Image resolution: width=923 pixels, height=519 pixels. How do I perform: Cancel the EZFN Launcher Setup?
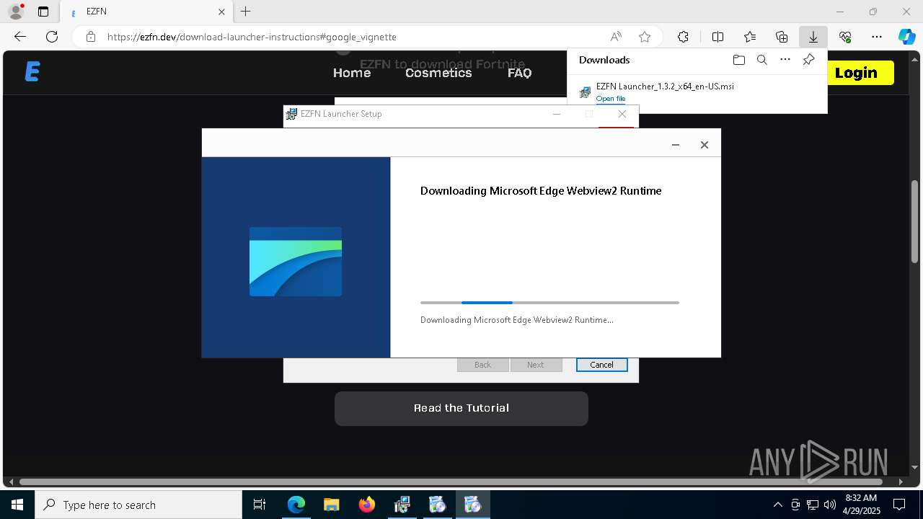coord(601,365)
